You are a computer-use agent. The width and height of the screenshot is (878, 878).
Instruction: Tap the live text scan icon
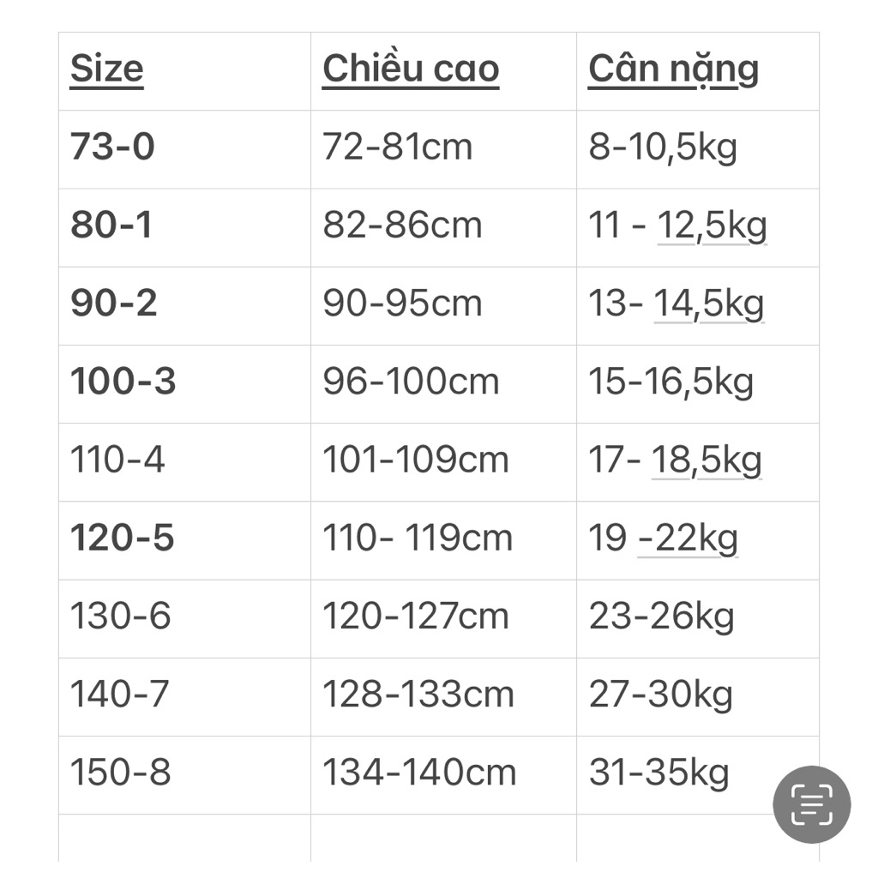click(811, 804)
